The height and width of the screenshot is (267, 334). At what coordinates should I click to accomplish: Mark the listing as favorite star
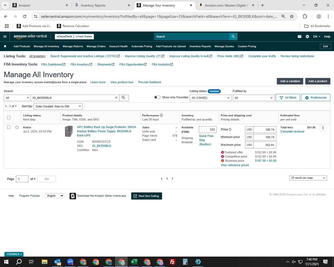click(x=17, y=127)
